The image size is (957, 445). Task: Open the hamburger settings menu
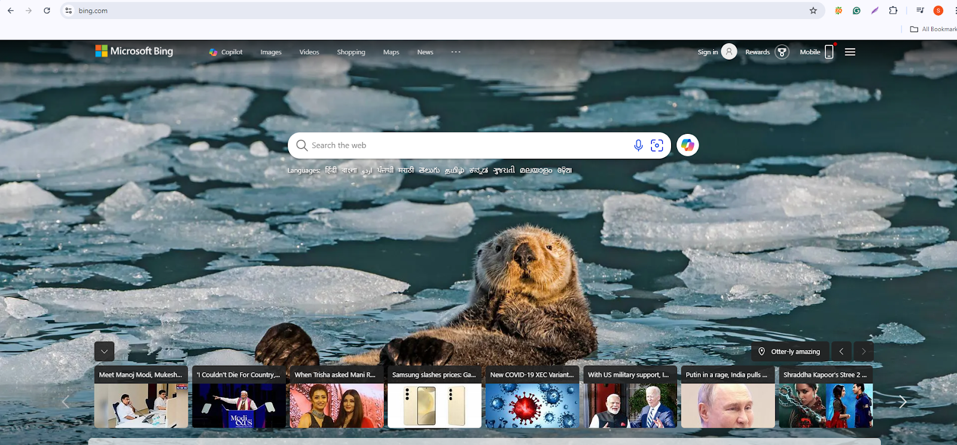pos(850,52)
